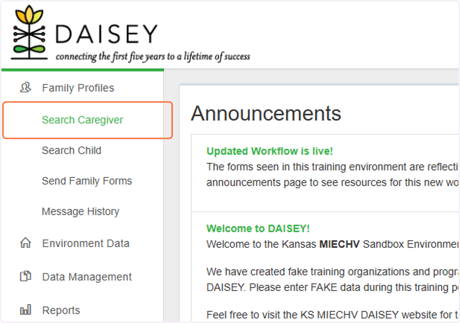Click the Reports bar chart icon
This screenshot has width=460, height=323.
(25, 310)
